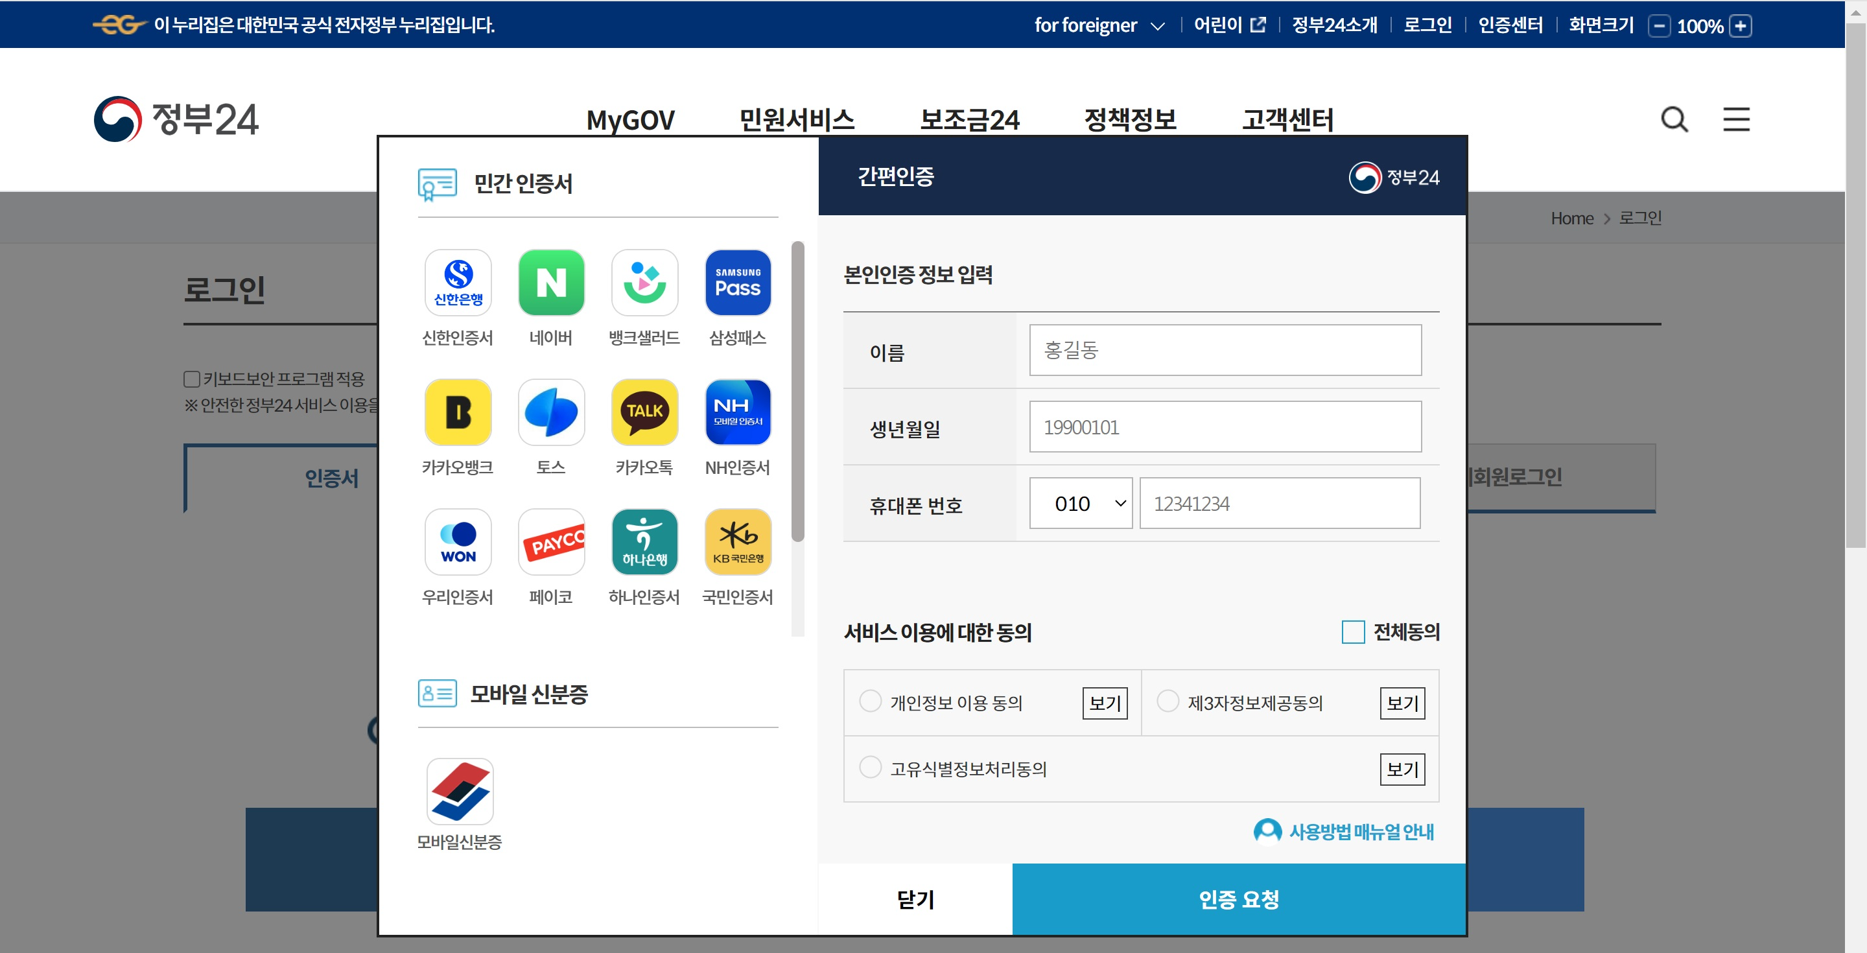Pick the Toss certificate icon
This screenshot has height=953, width=1867.
tap(551, 412)
